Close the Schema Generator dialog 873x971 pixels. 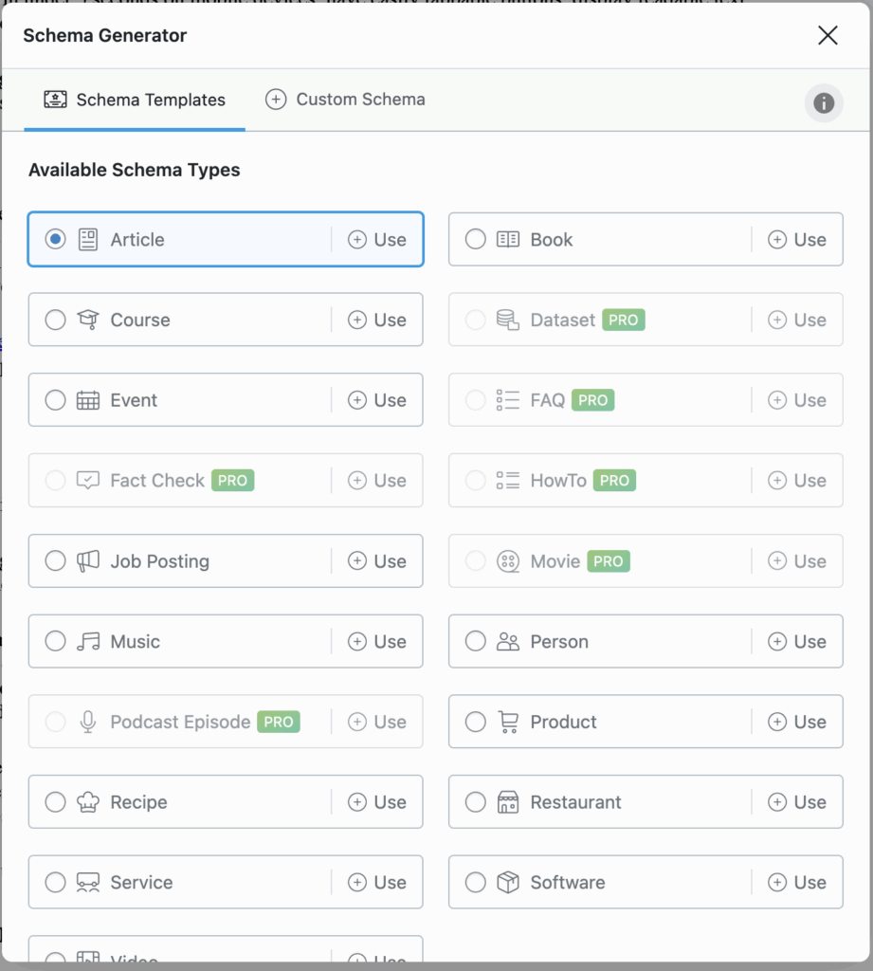tap(828, 36)
